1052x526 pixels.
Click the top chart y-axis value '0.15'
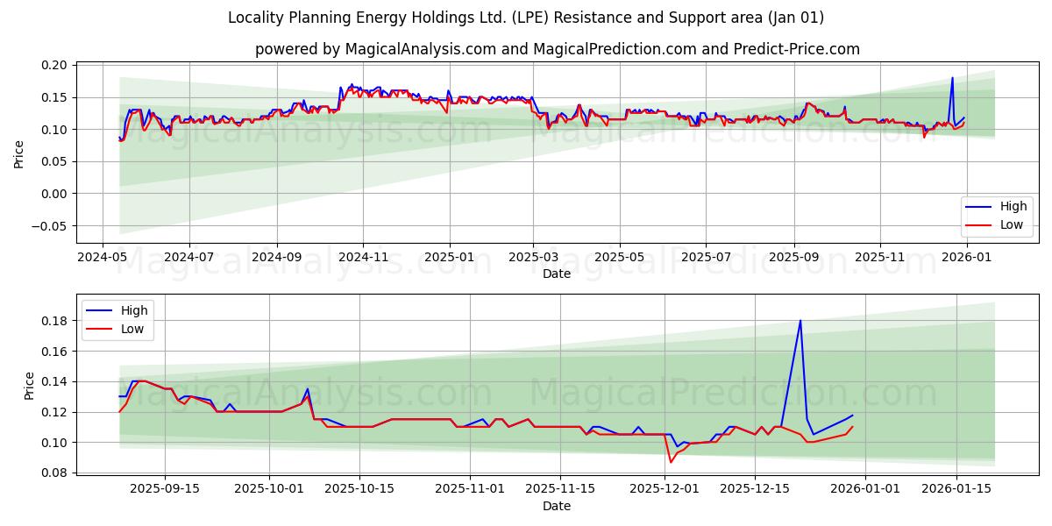coord(54,97)
